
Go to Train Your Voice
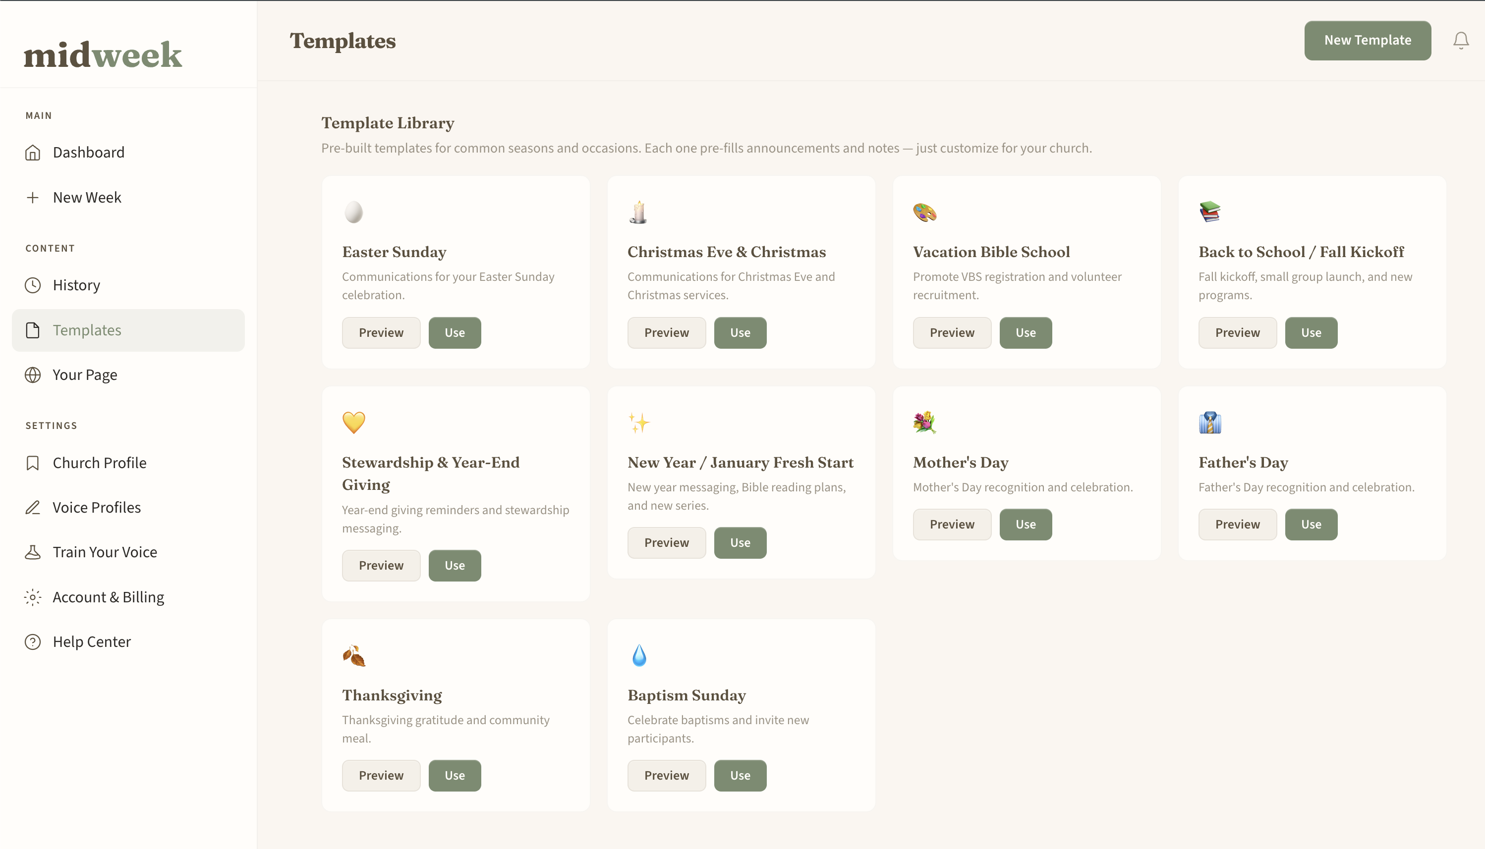click(x=128, y=552)
